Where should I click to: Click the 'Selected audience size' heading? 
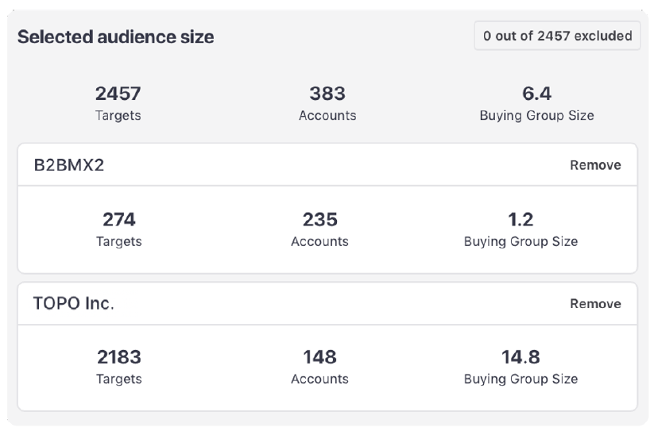(115, 37)
